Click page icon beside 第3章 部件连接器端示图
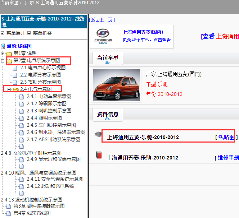This screenshot has width=239, height=218. (x=9, y=206)
